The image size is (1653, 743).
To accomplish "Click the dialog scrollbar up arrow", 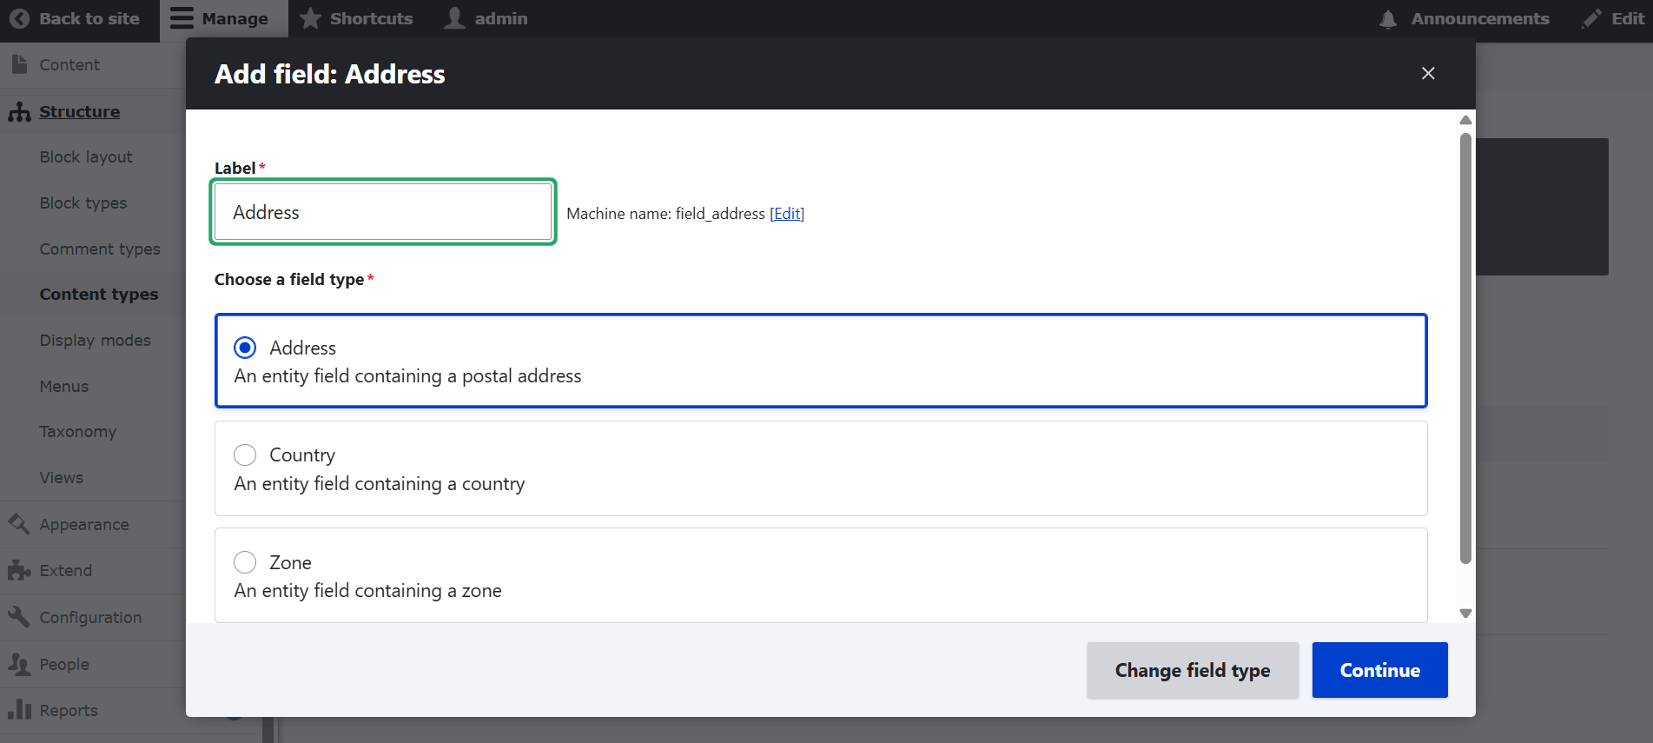I will [1465, 120].
